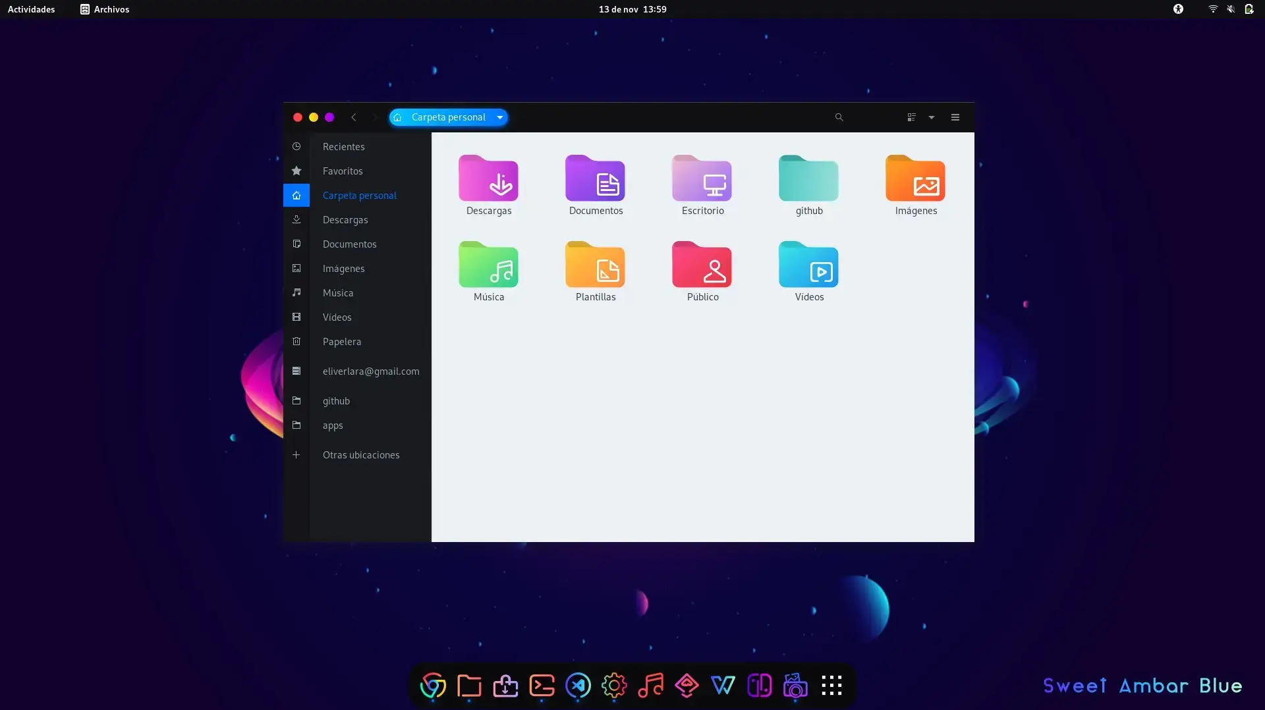Launch the camera app from the dock
The image size is (1265, 710).
[x=795, y=685]
